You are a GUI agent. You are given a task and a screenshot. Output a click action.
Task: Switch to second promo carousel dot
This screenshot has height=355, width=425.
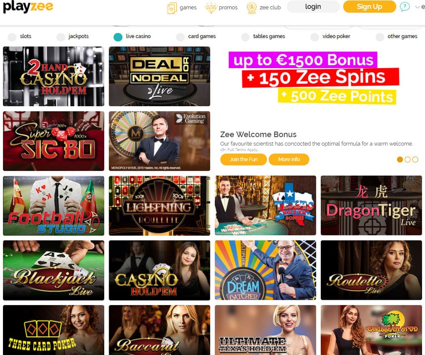(407, 159)
